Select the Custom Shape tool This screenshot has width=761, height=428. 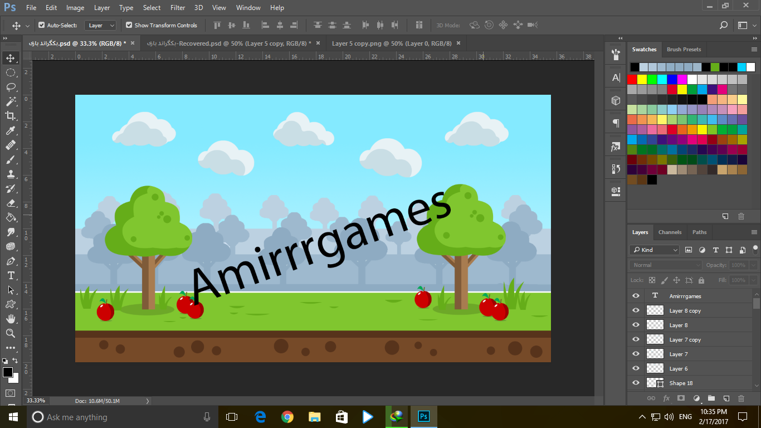[11, 304]
